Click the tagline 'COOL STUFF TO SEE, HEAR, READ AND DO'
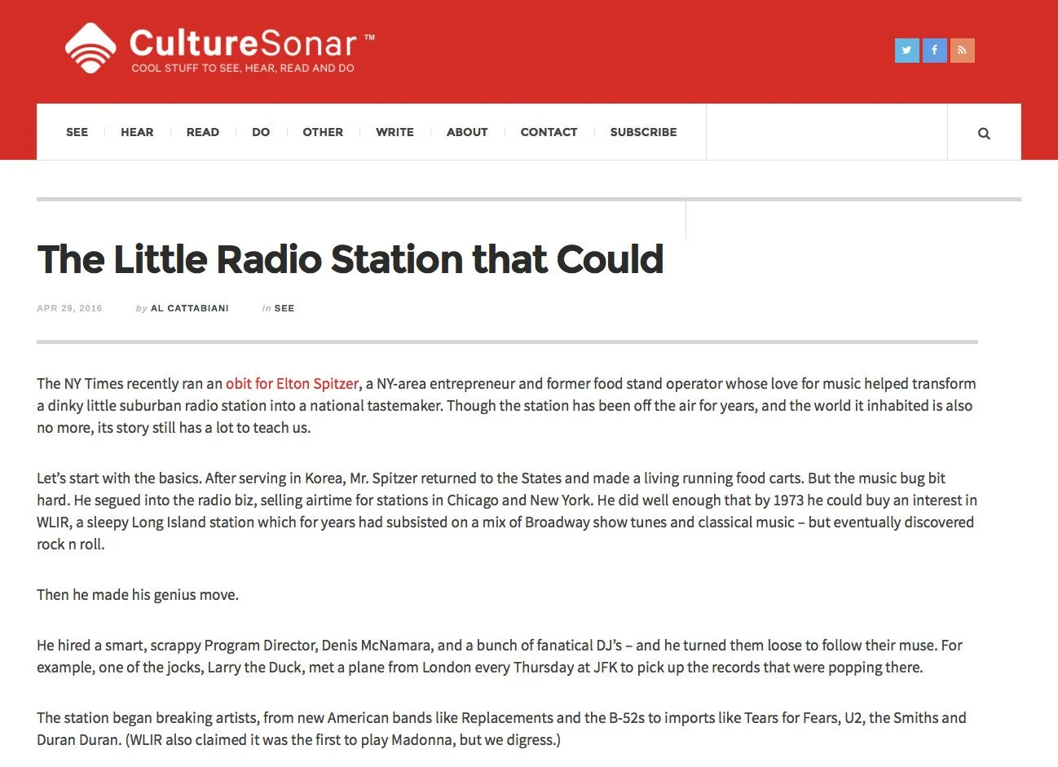This screenshot has height=767, width=1058. 243,68
